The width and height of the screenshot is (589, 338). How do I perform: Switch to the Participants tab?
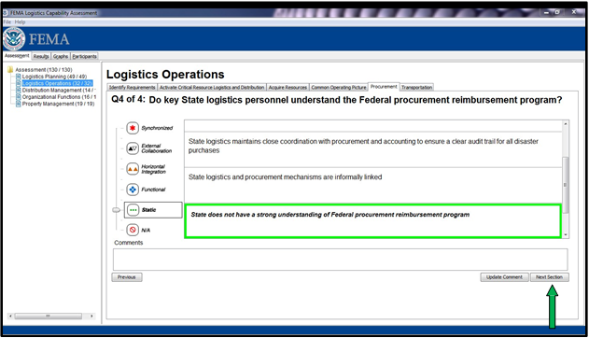[85, 56]
